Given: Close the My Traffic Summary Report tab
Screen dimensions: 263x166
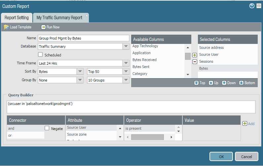Looking at the screenshot, I should pyautogui.click(x=87, y=16).
